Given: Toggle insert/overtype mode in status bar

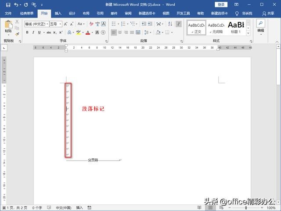Looking at the screenshot, I should pyautogui.click(x=79, y=208).
